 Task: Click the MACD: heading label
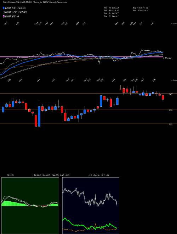click(11, 175)
